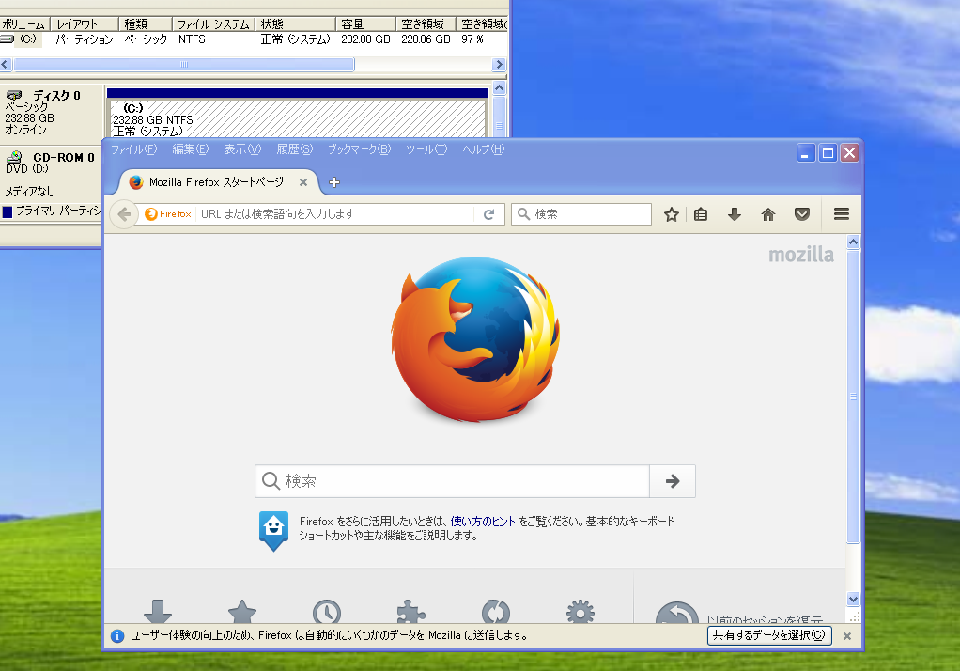This screenshot has height=671, width=960.
Task: Save the page to Pocket
Action: tap(801, 214)
